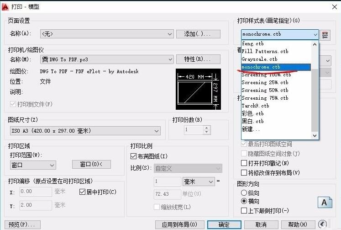The image size is (341, 230).
Task: Click the 添加 page setup button
Action: pos(198,34)
